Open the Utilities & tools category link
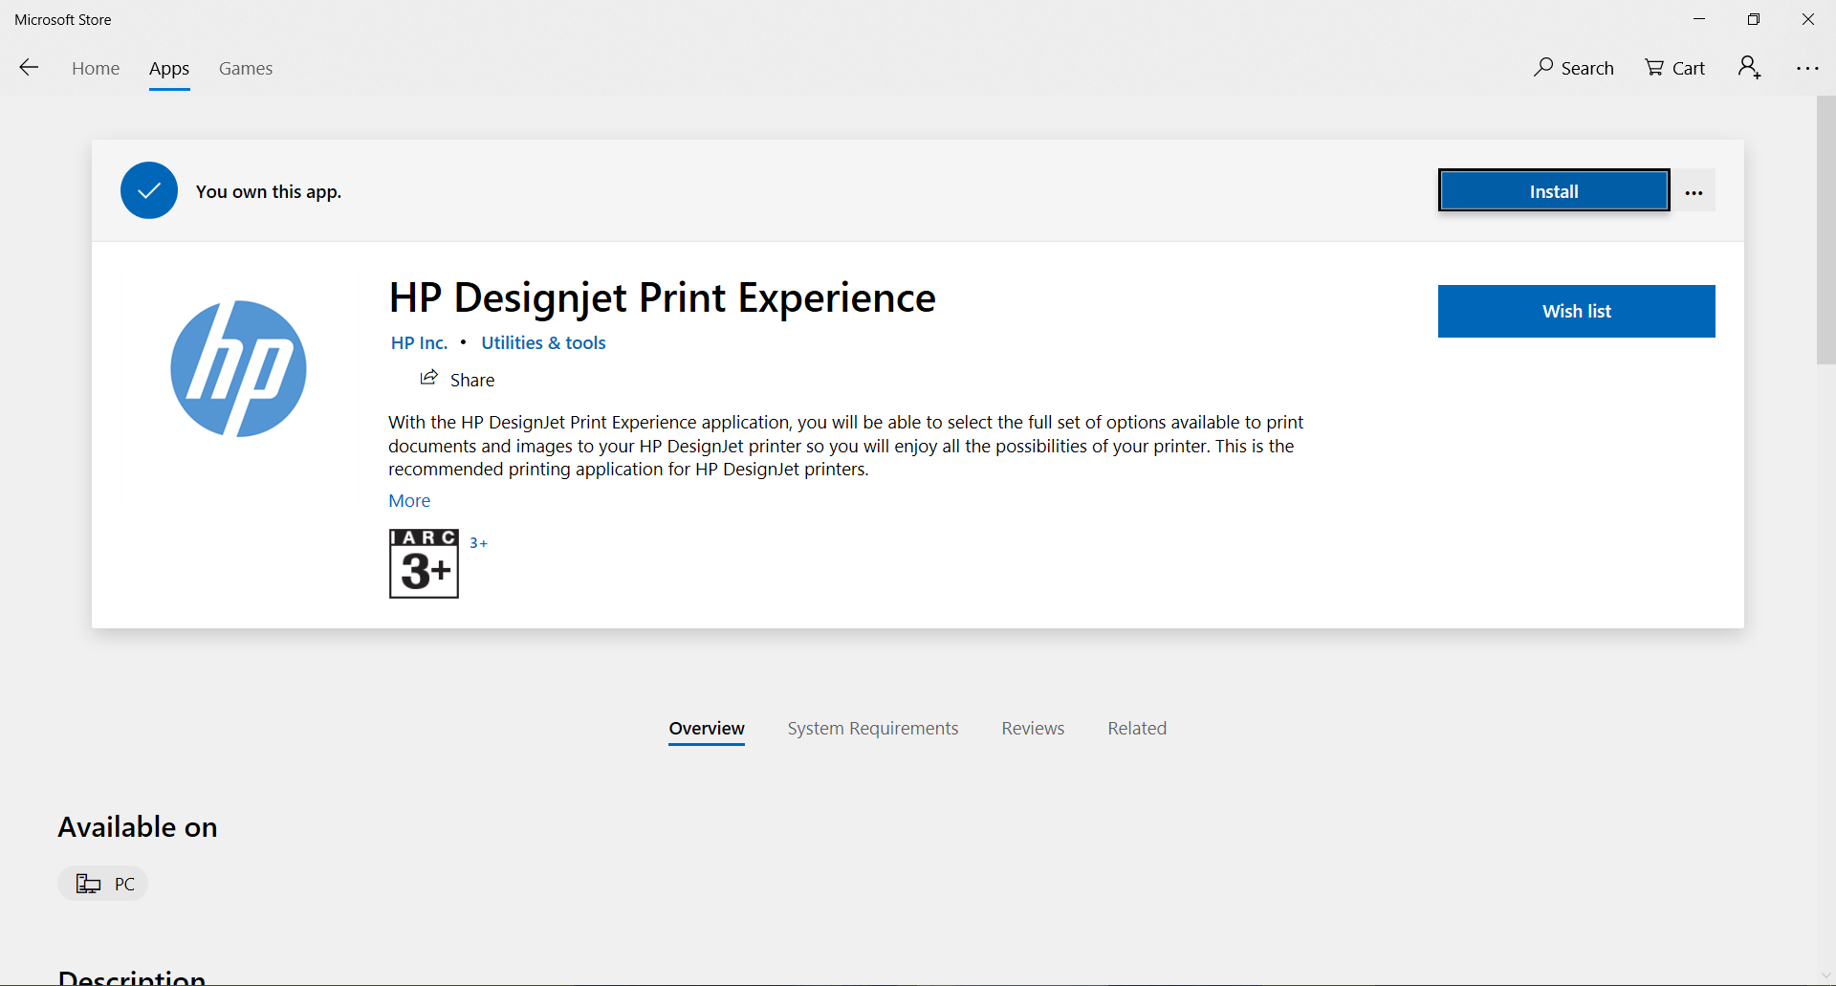Image resolution: width=1836 pixels, height=986 pixels. (x=543, y=342)
